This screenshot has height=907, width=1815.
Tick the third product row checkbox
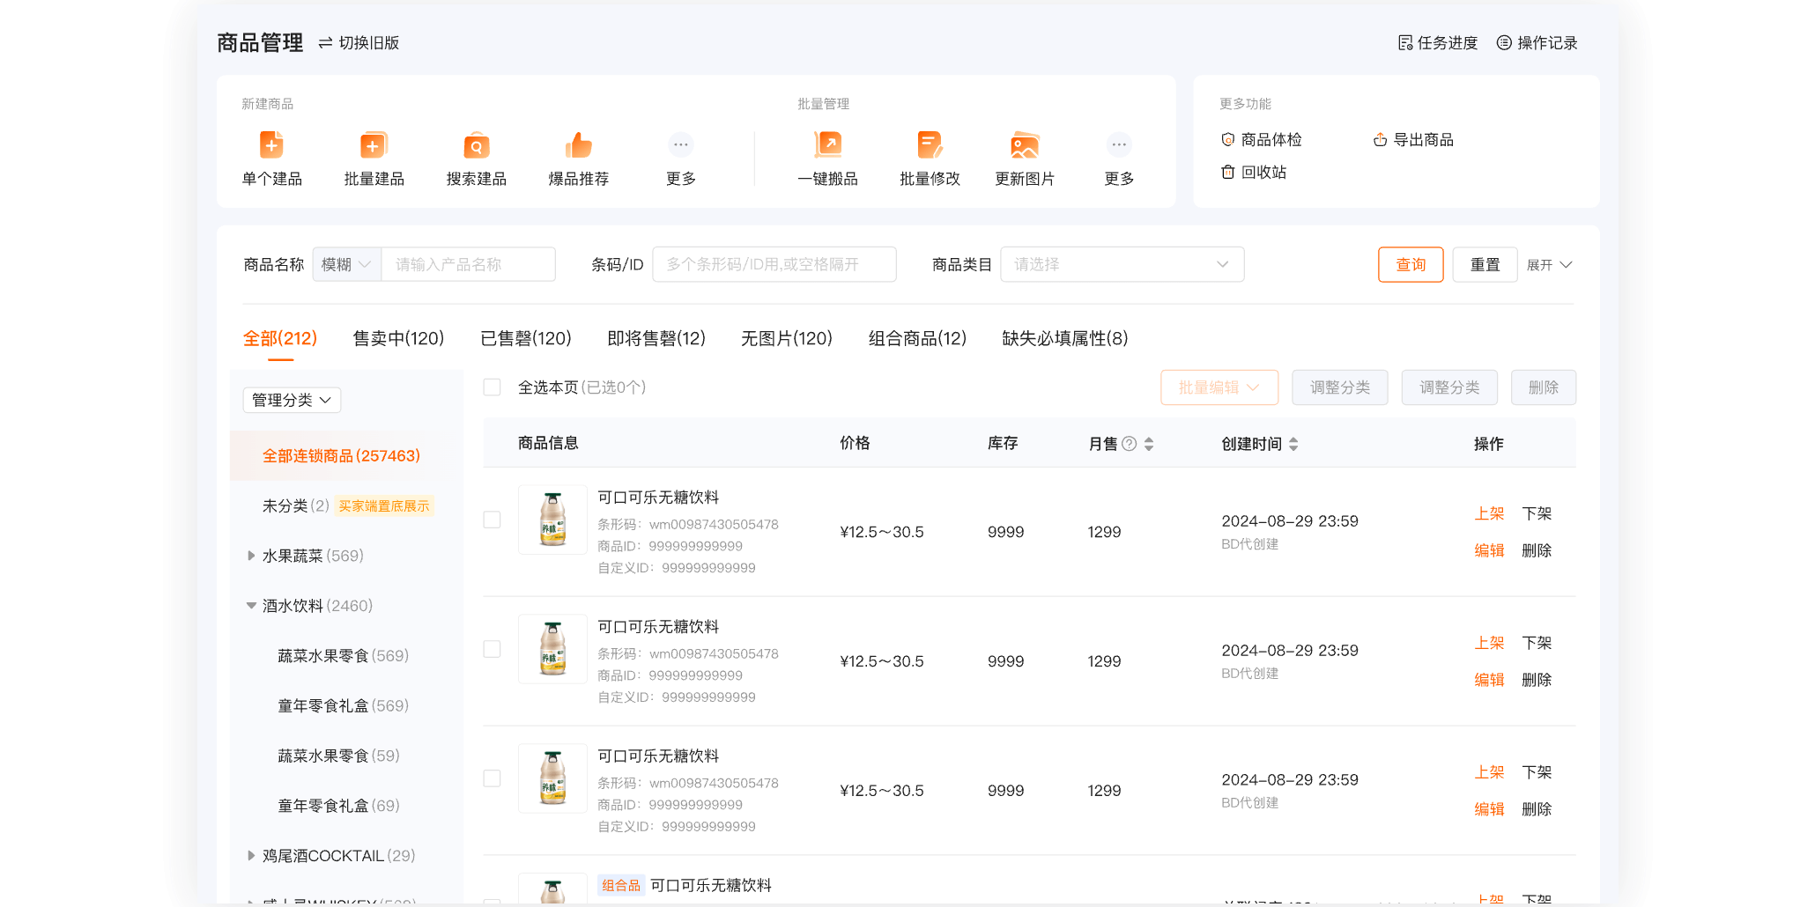point(492,778)
